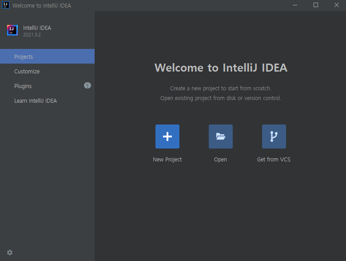
Task: Click the Get from VCS label
Action: click(274, 160)
